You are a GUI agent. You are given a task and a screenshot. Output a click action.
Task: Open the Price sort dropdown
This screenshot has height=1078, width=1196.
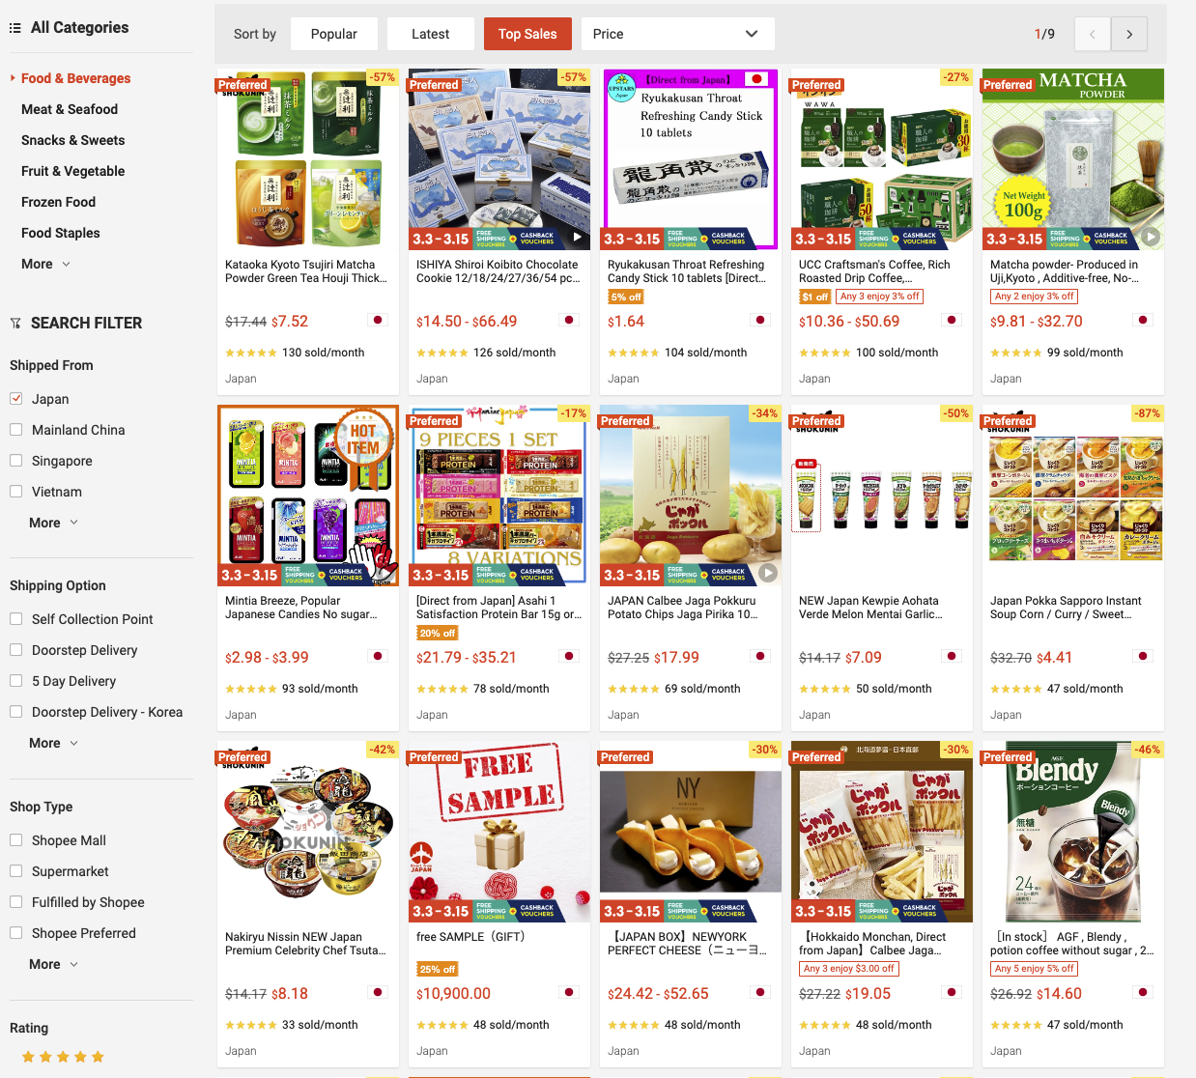coord(677,34)
